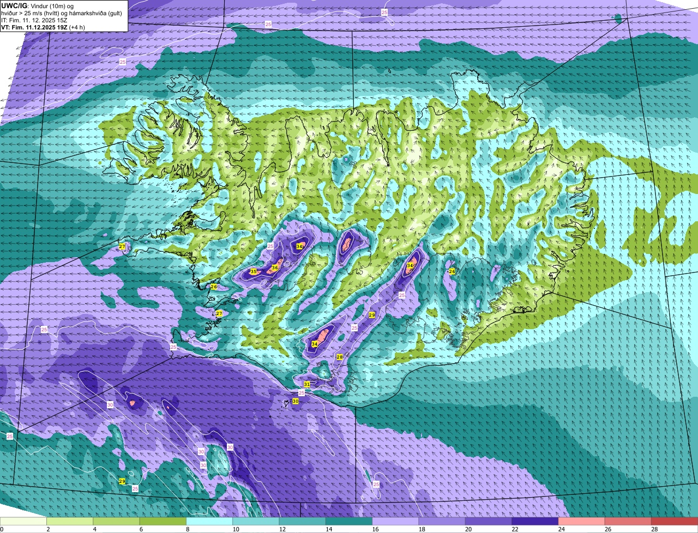The width and height of the screenshot is (698, 533).
Task: Click the yellow max gust label 31
Action: [x=307, y=384]
